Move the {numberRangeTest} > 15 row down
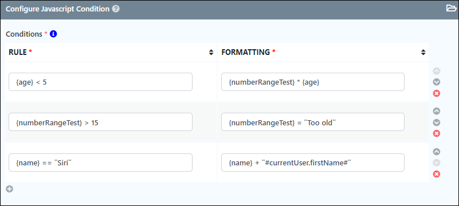This screenshot has height=206, width=459. [437, 122]
